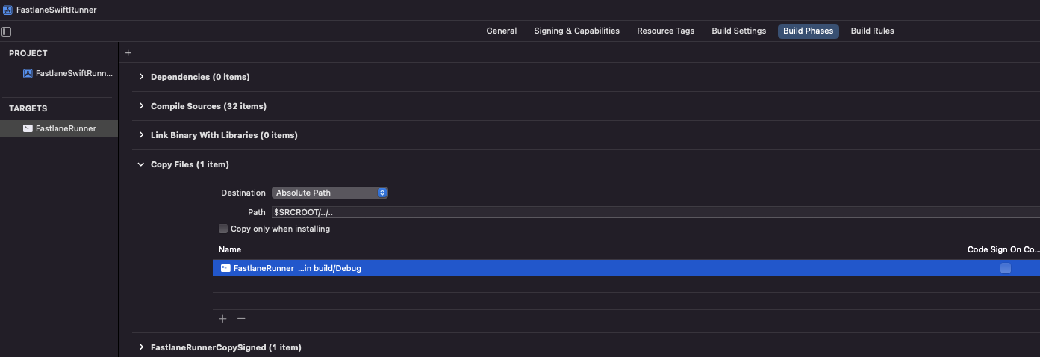The width and height of the screenshot is (1040, 357).
Task: Click the FastlaneRunner file icon in Copy Files list
Action: pyautogui.click(x=225, y=268)
